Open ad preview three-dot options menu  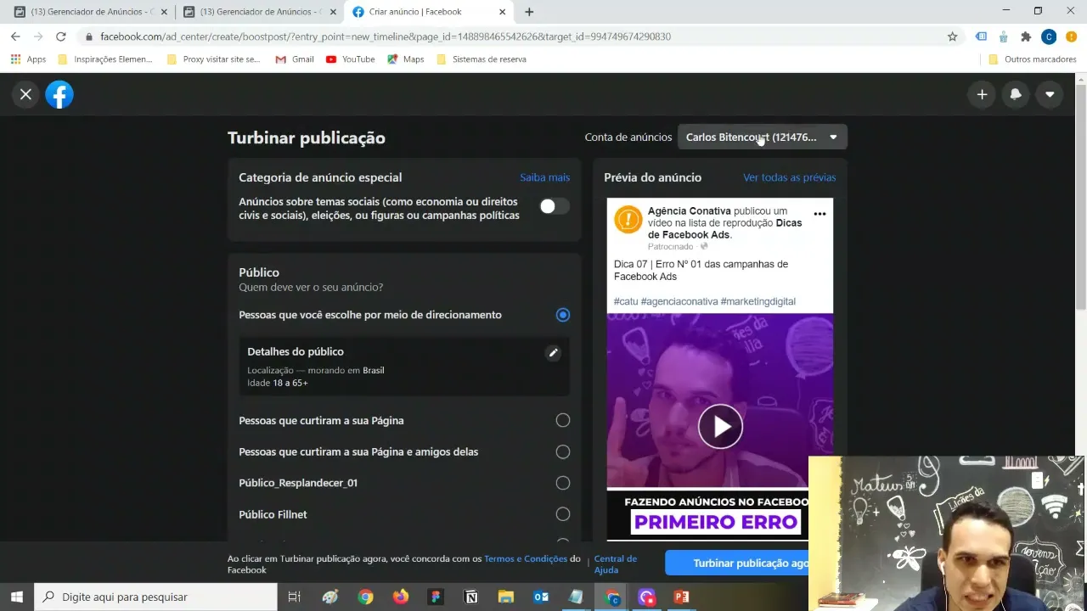click(819, 214)
